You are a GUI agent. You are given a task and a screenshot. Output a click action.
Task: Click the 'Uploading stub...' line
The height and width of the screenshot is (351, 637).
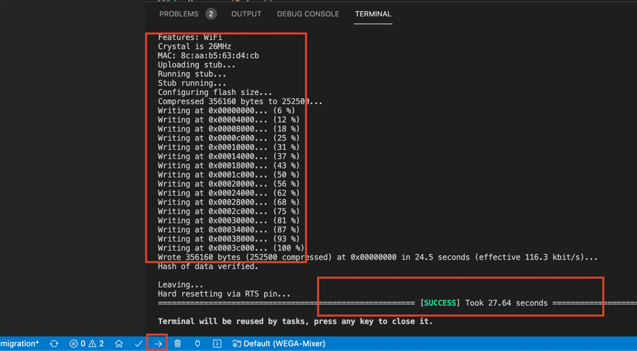coord(197,65)
